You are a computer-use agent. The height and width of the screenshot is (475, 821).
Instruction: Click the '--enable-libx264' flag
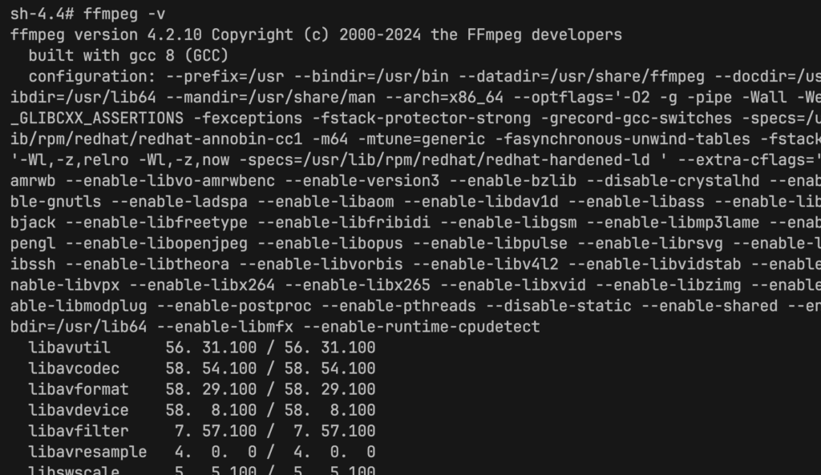(202, 286)
